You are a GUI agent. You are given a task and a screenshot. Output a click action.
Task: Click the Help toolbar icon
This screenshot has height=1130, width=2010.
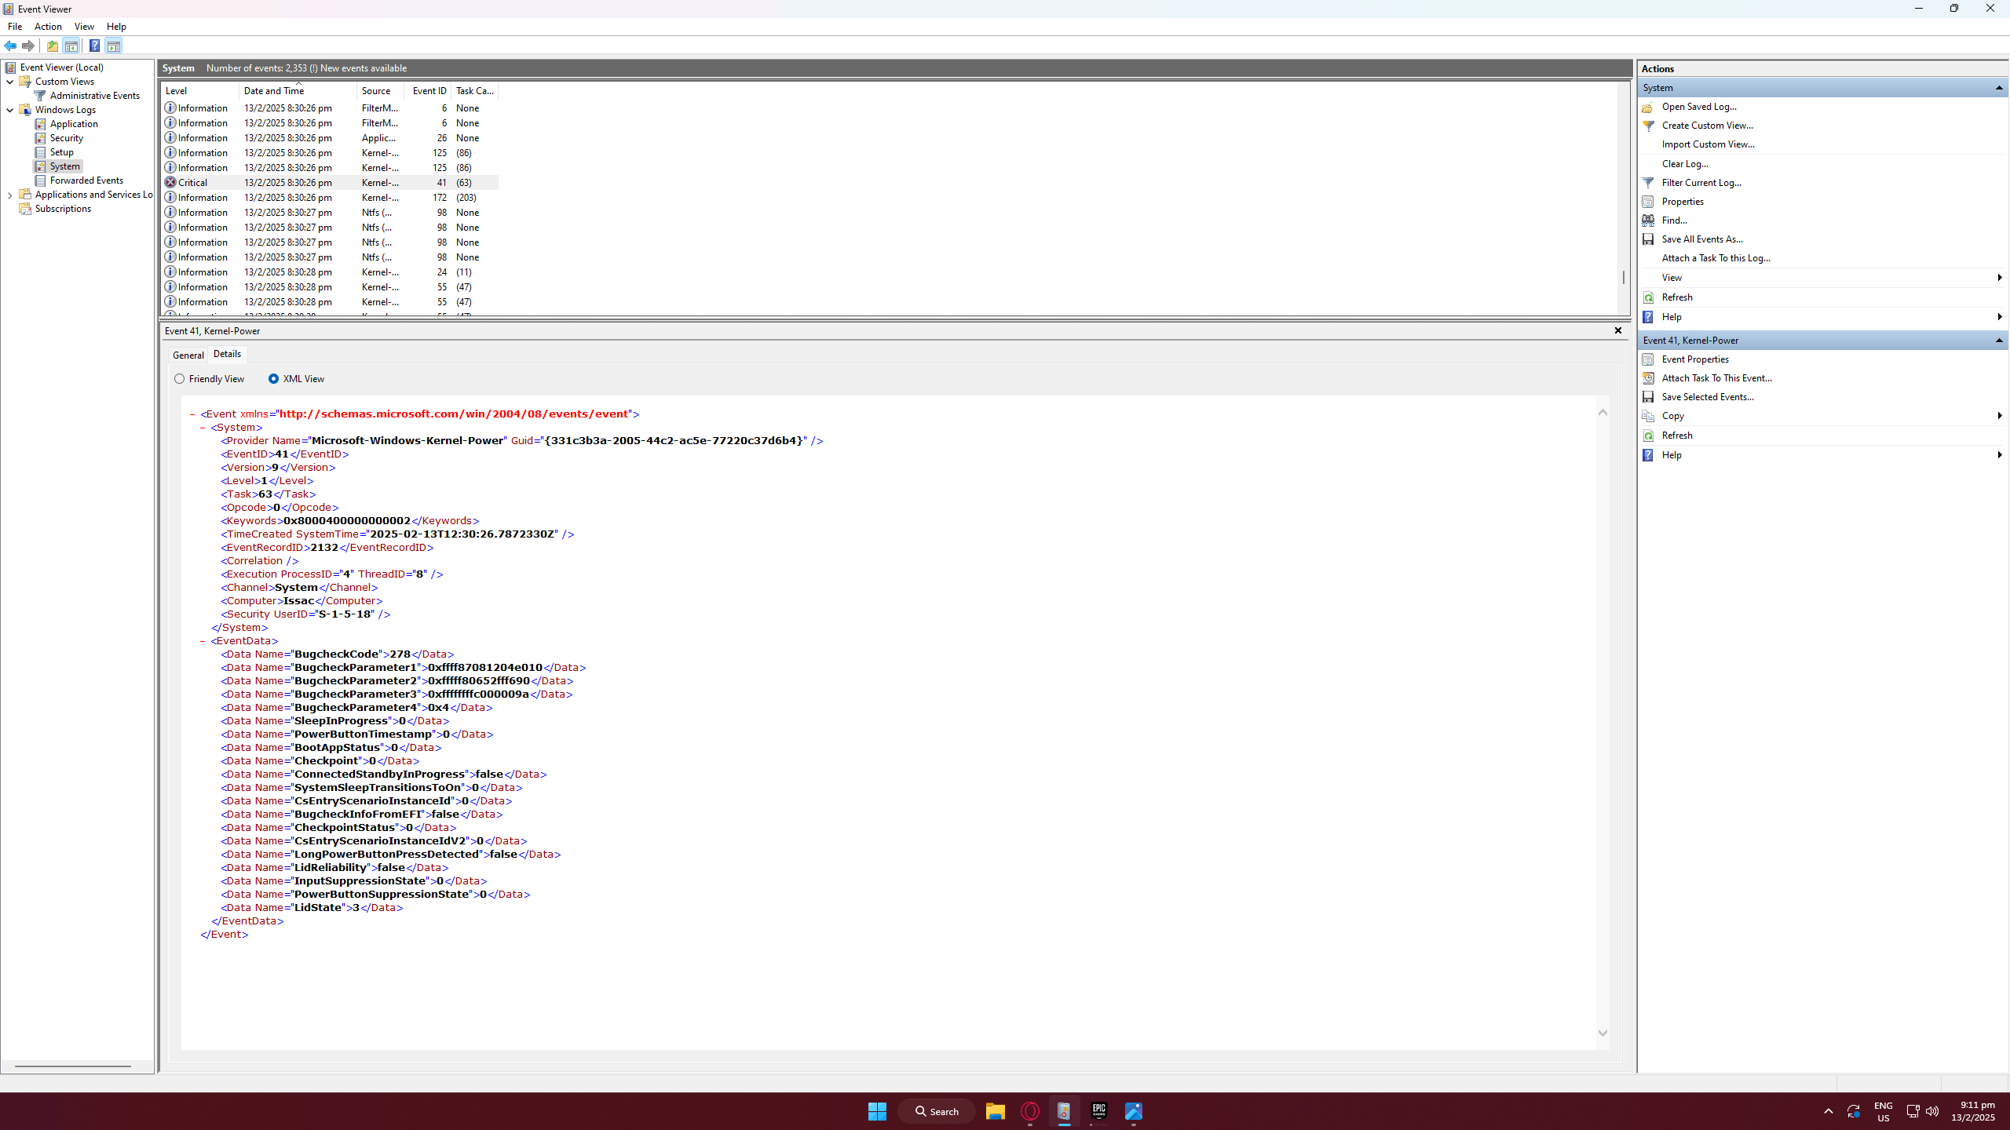pos(94,46)
